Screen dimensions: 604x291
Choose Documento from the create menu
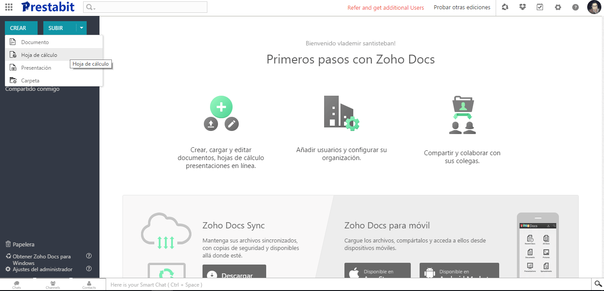tap(54, 42)
